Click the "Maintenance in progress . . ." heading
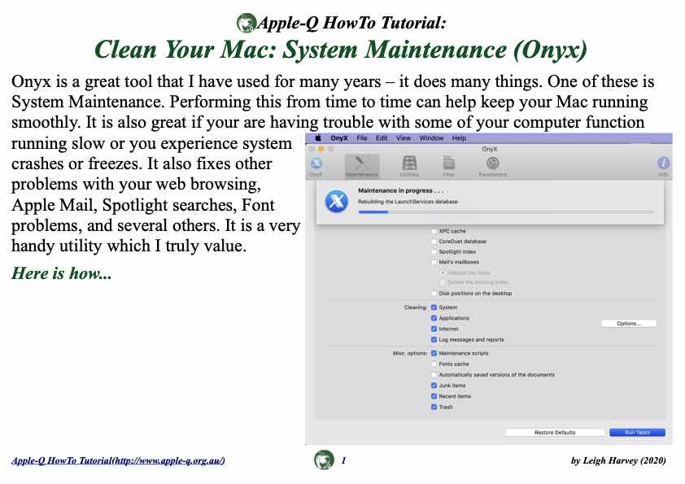The width and height of the screenshot is (685, 484). pyautogui.click(x=400, y=191)
